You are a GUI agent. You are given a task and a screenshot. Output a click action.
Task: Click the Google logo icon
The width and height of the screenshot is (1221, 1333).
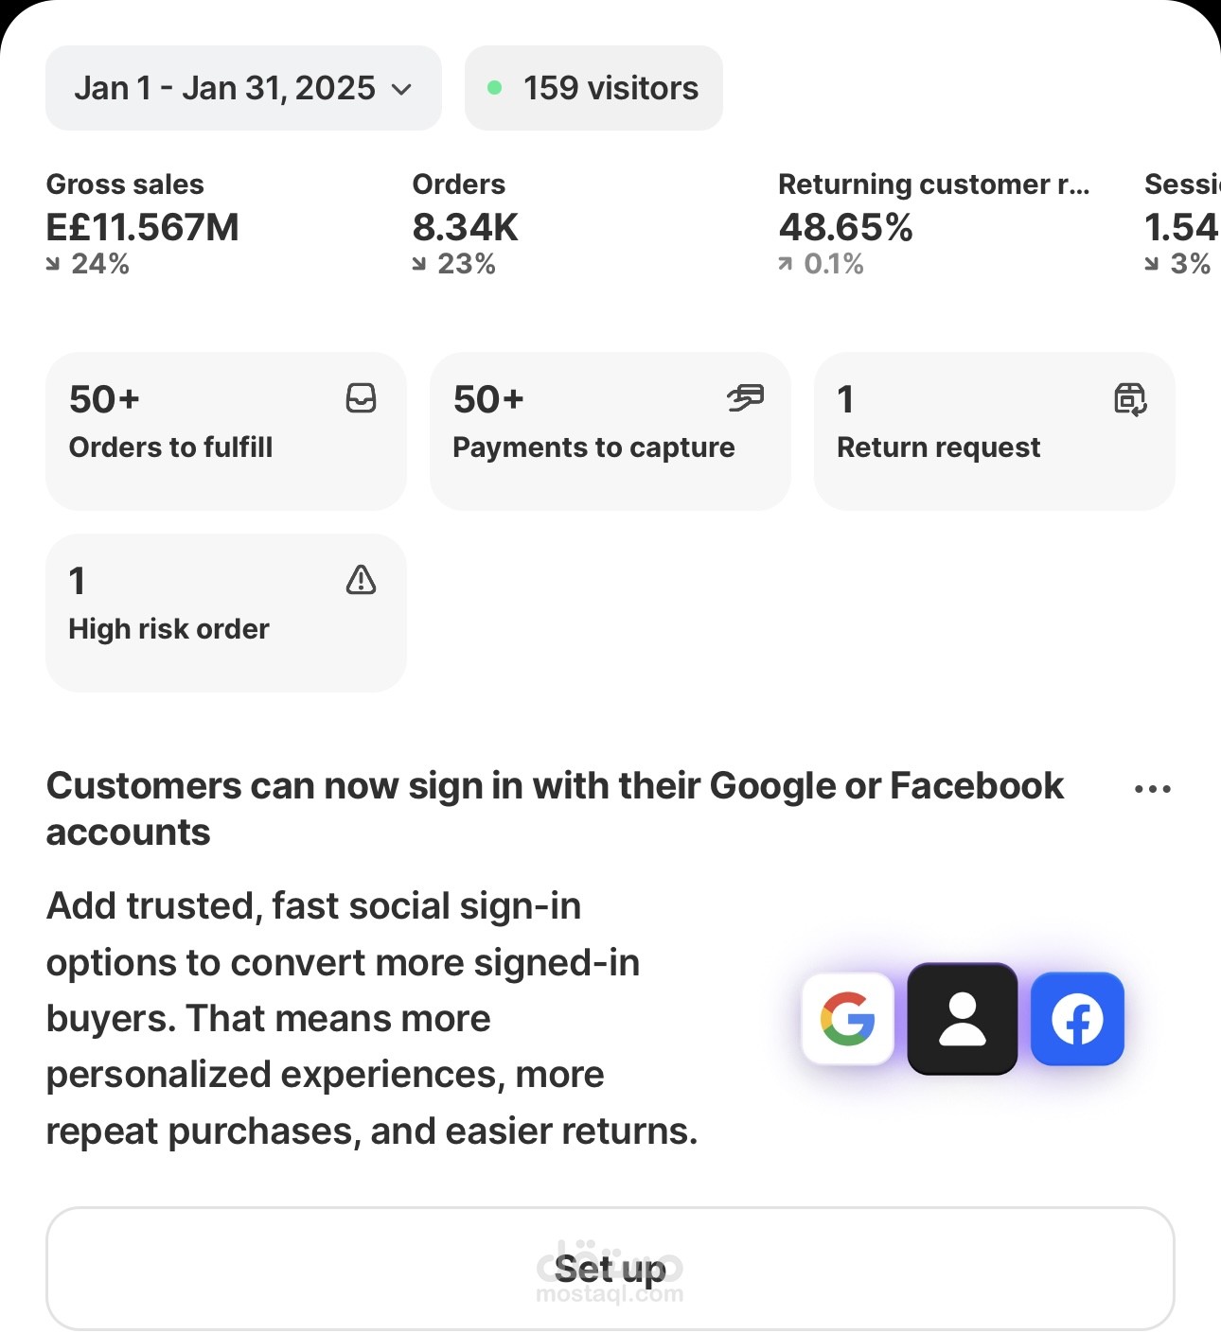tap(848, 1019)
